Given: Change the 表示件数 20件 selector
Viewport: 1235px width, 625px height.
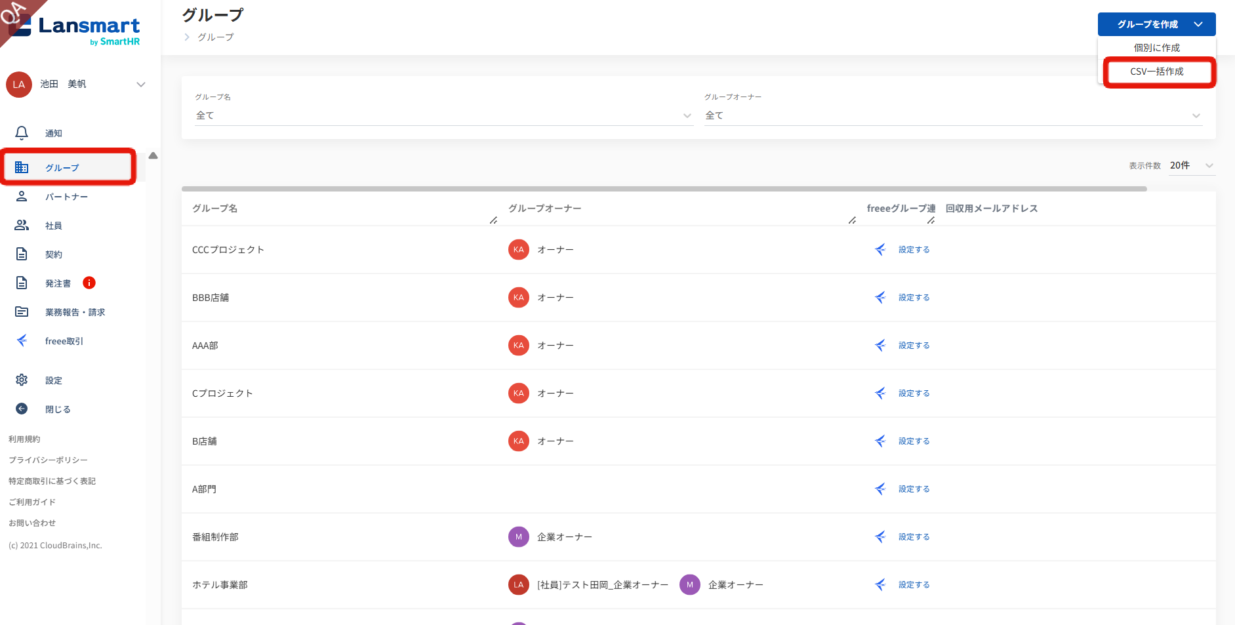Looking at the screenshot, I should (1191, 165).
